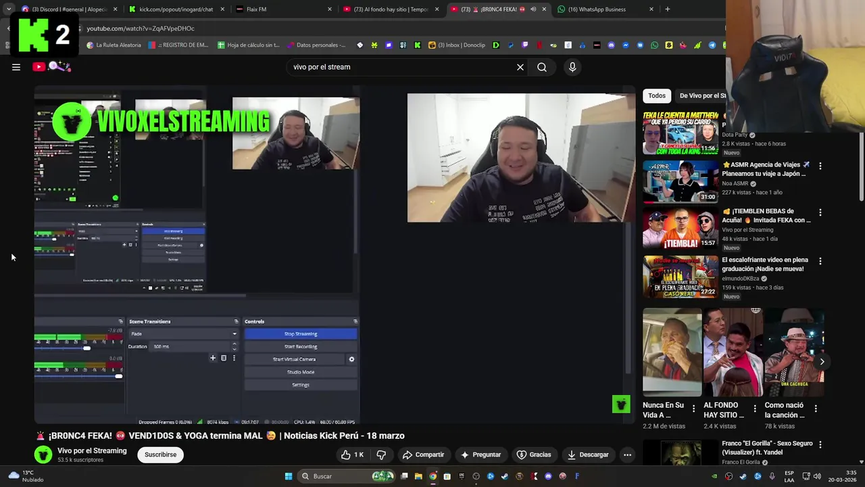
Task: Show next Shorts with the right arrow
Action: 822,361
